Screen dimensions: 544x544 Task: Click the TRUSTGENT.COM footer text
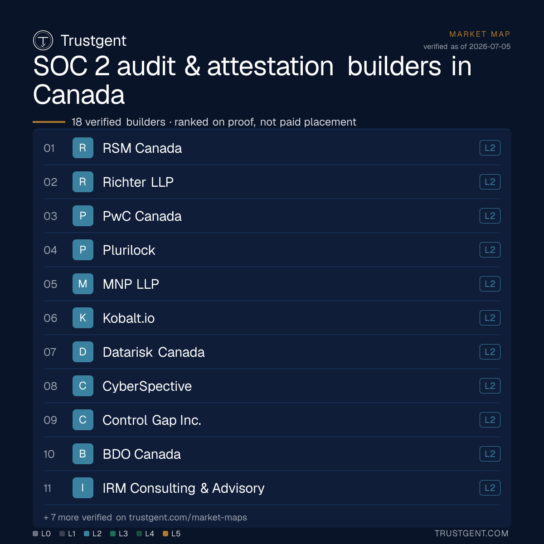[x=471, y=534]
